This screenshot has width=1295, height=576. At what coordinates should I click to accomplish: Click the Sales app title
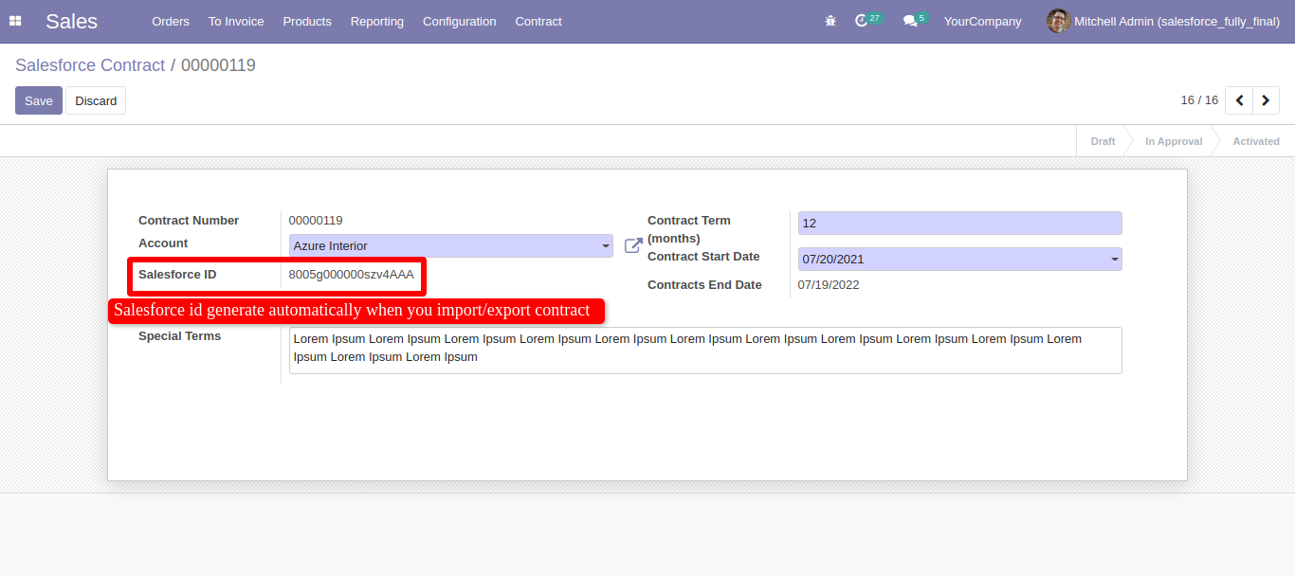tap(71, 21)
